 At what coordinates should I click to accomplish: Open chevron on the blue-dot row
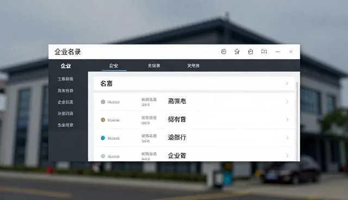(x=287, y=137)
